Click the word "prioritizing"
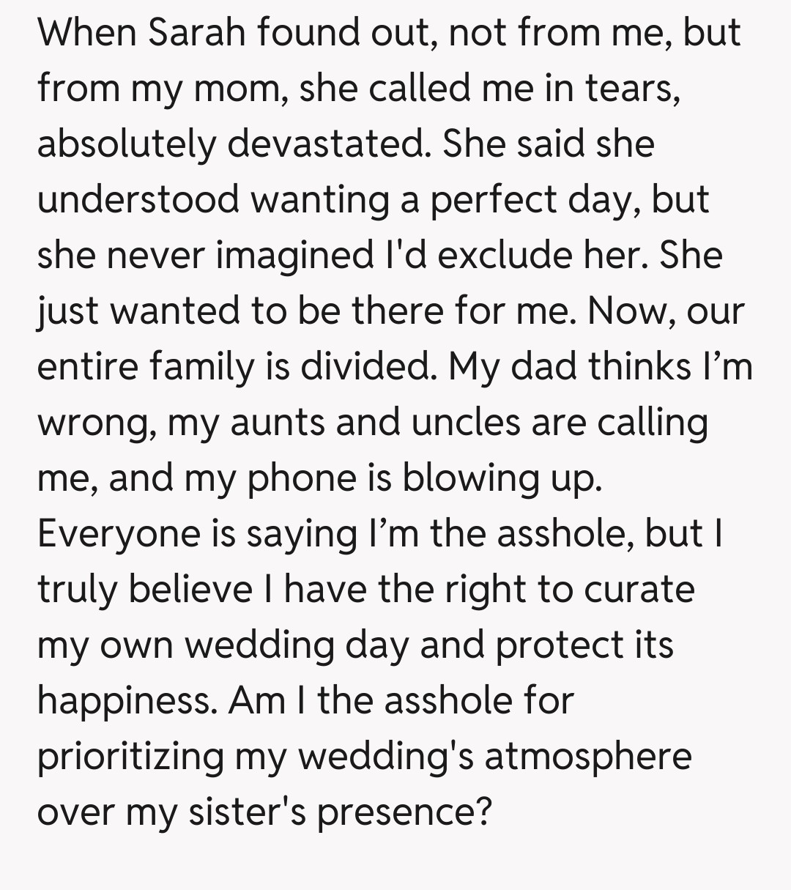 pyautogui.click(x=130, y=756)
